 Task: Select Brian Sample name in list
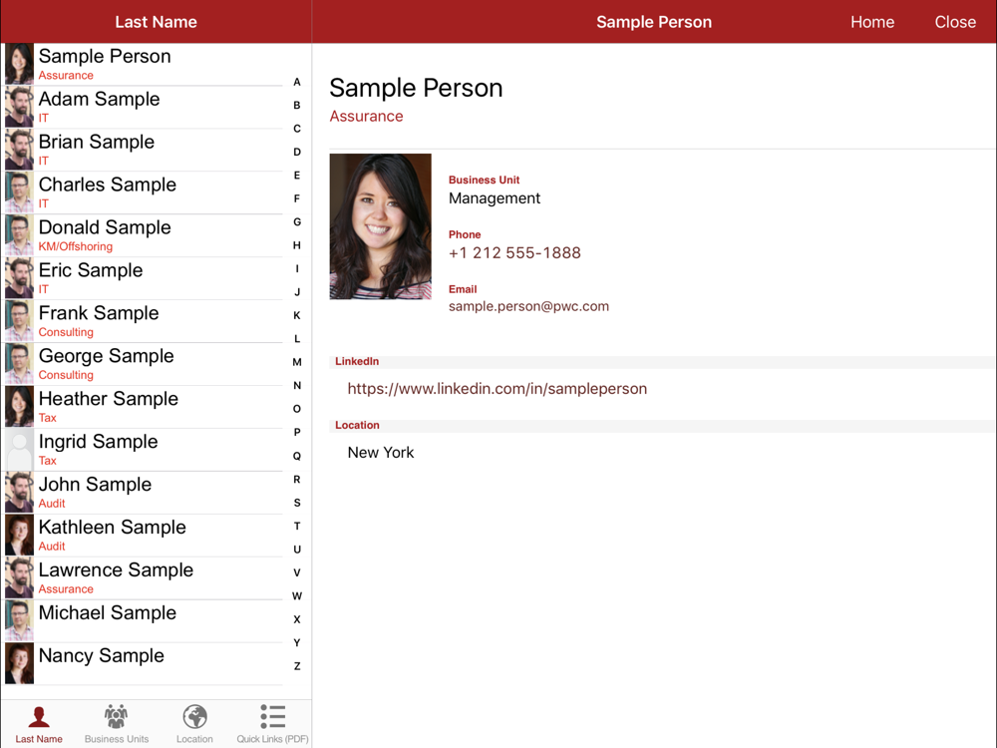pos(97,142)
